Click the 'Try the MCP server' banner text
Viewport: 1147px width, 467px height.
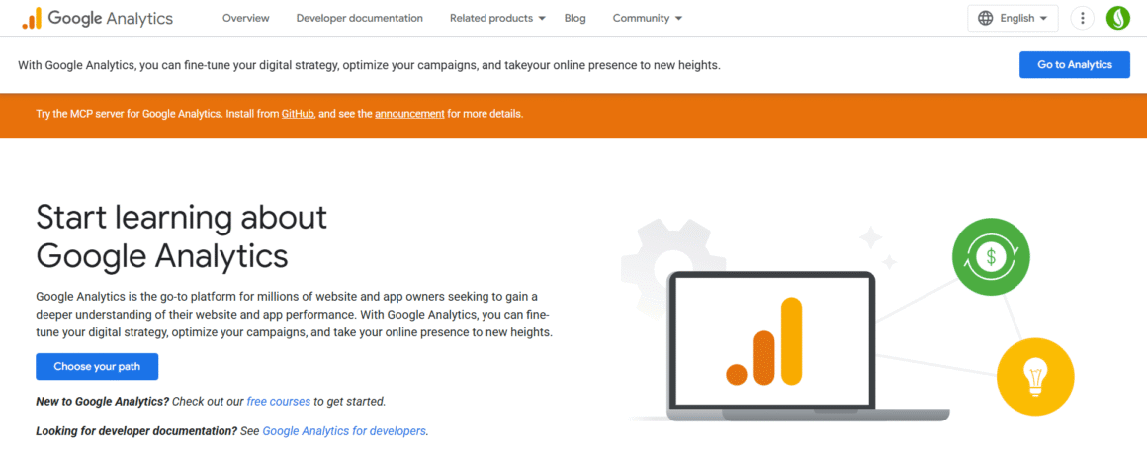pos(280,114)
